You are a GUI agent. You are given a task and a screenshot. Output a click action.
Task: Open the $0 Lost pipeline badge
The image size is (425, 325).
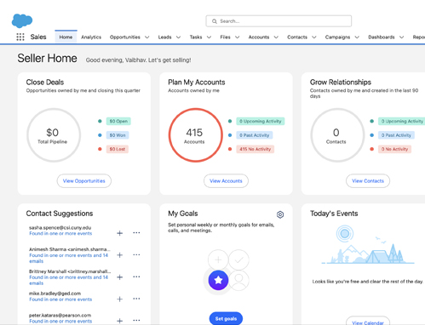118,149
